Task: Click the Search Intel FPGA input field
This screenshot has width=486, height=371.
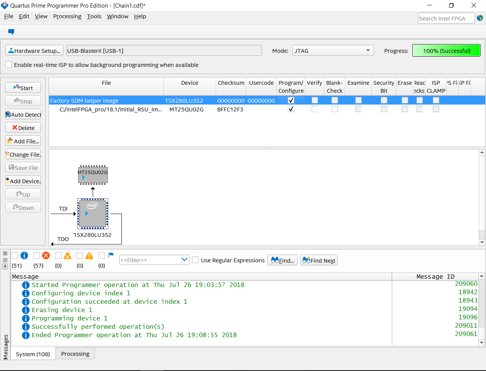Action: pyautogui.click(x=446, y=18)
